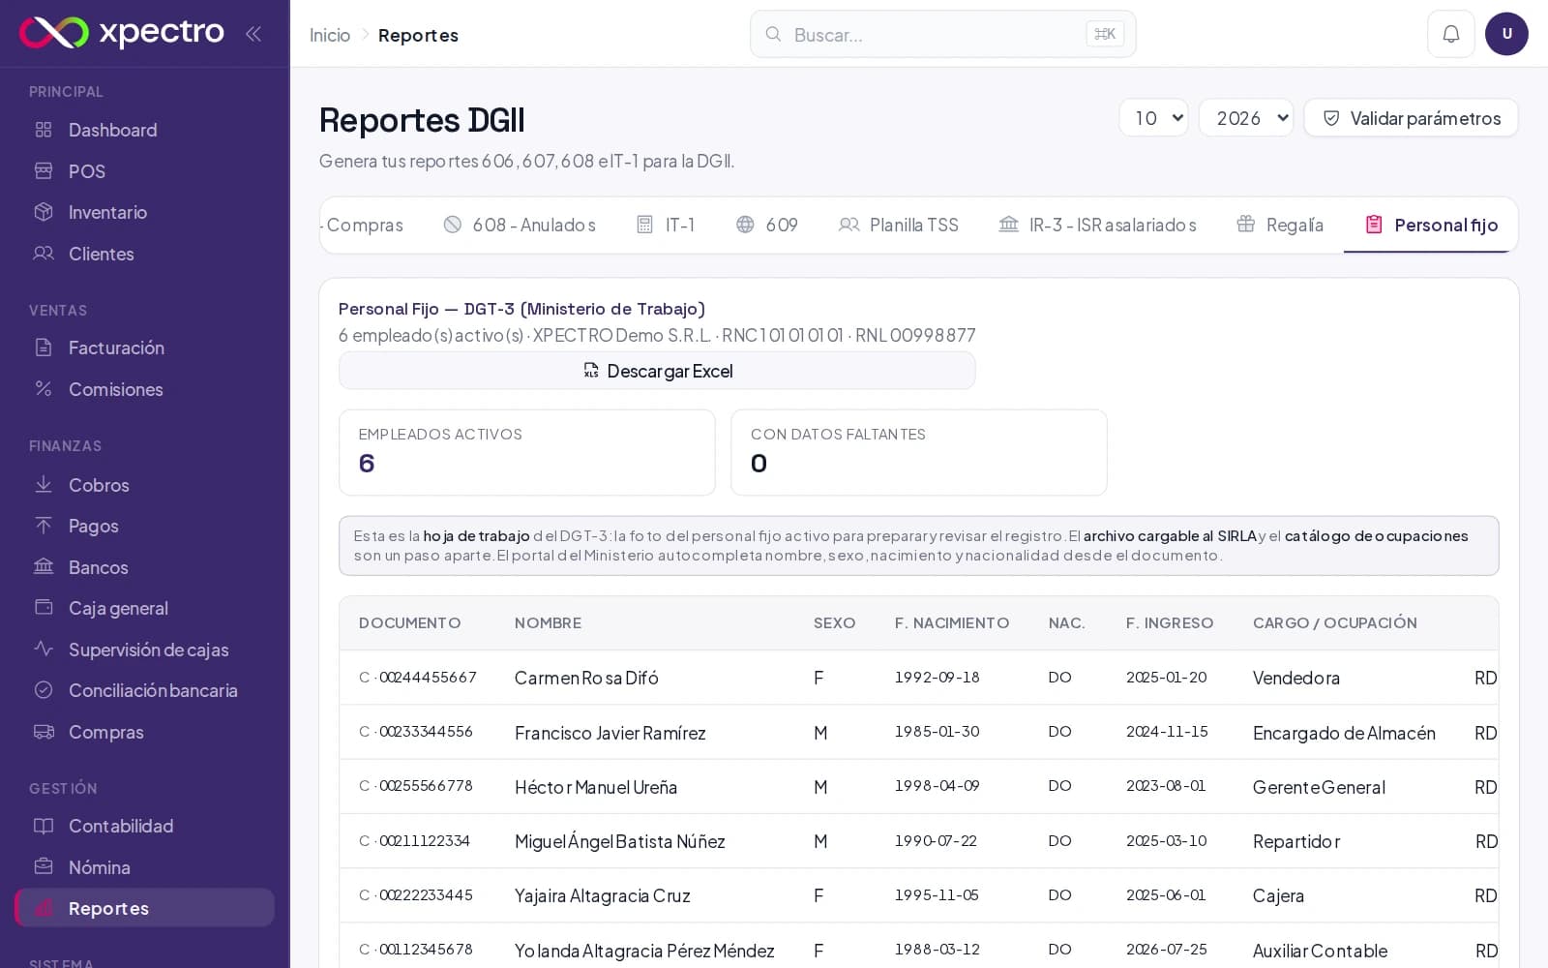Screen dimensions: 1548x968
Task: Click the Inventario box icon
Action: (x=44, y=212)
